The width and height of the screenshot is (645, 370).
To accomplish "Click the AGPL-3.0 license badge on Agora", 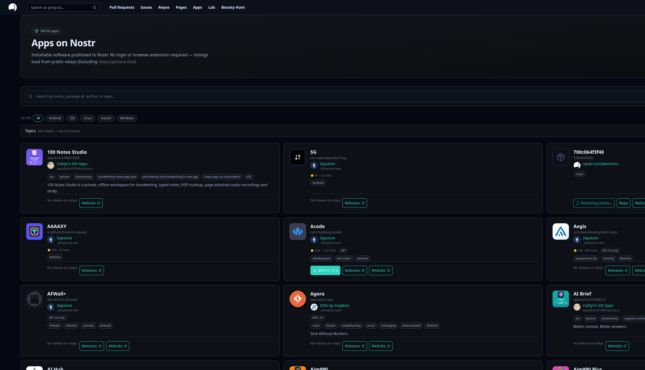I will click(317, 318).
